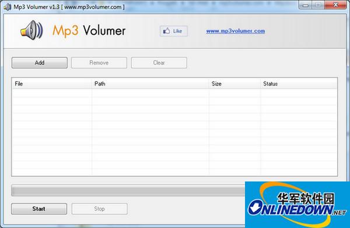The width and height of the screenshot is (350, 228).
Task: Start processing with the Start button
Action: 39,209
